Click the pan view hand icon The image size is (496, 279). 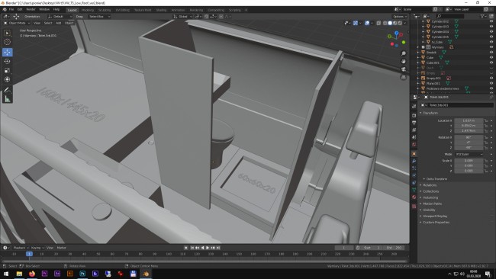tap(404, 61)
